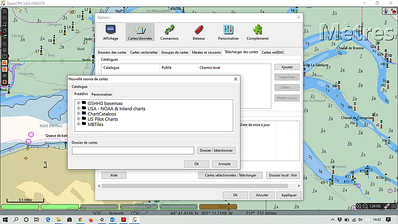Viewport: 398px width, 224px height.
Task: Expand the ChartCatalogs tree node
Action: (79, 114)
